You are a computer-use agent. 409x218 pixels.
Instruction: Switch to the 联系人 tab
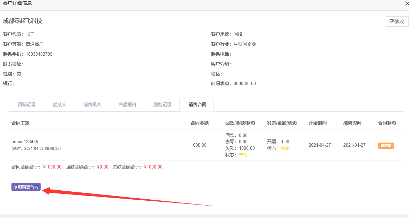point(59,105)
